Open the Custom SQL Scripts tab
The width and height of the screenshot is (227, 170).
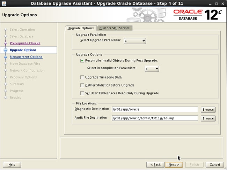114,28
